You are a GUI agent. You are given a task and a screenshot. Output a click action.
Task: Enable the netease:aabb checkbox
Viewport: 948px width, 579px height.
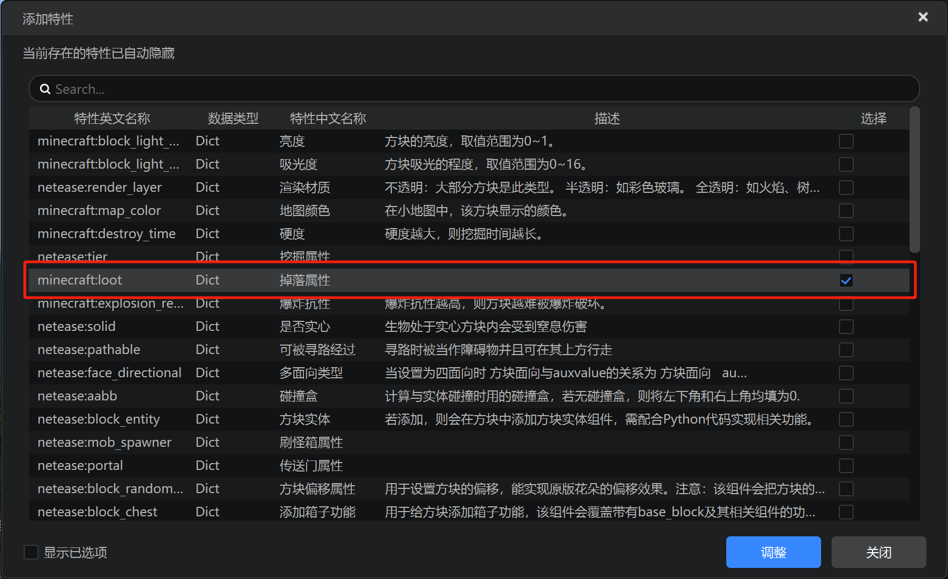tap(846, 396)
